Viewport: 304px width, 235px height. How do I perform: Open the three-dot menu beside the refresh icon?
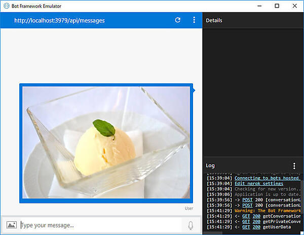click(194, 20)
